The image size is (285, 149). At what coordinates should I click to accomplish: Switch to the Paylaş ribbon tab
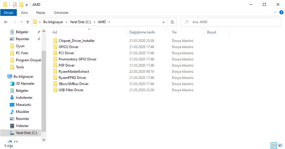tap(41, 13)
